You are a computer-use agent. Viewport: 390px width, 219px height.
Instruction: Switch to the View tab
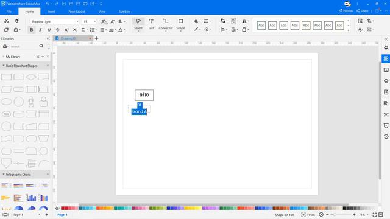[102, 12]
